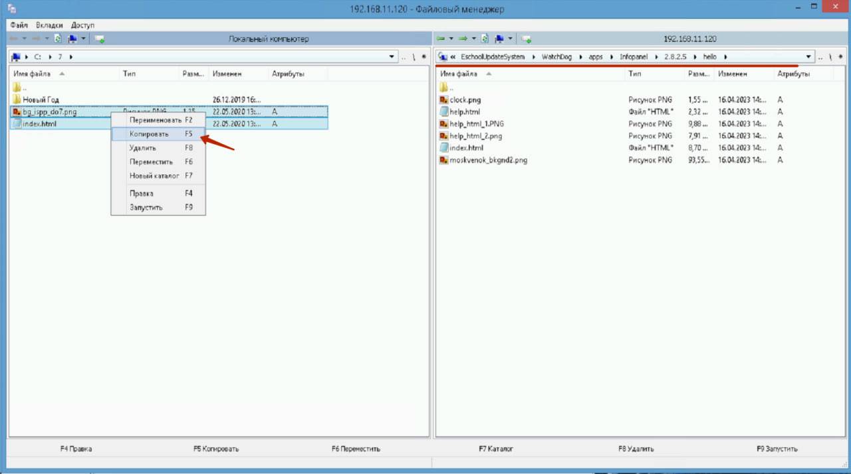Click the computer icon in the local toolbar
851x474 pixels.
72,39
